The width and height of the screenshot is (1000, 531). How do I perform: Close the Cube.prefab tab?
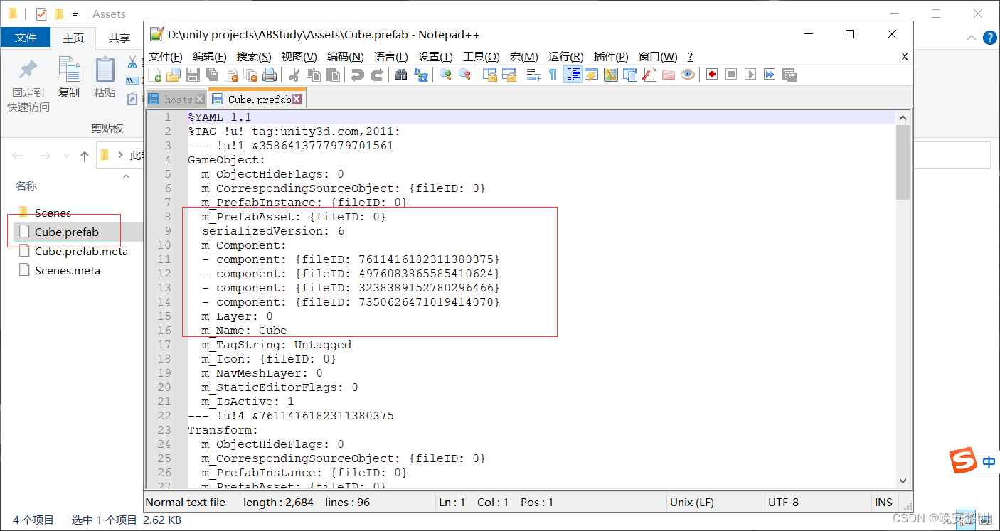click(297, 100)
